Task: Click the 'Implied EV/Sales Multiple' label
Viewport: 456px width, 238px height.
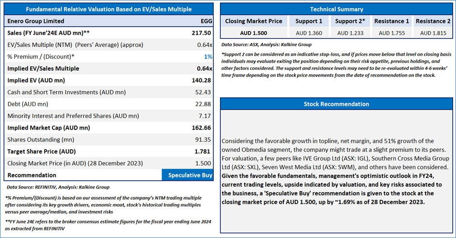Action: 43,69
